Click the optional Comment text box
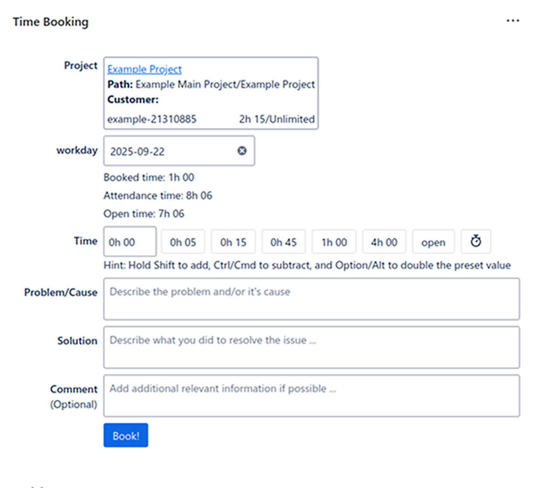This screenshot has width=548, height=488. 311,396
